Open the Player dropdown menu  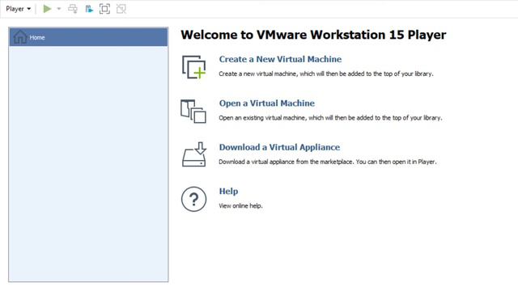[18, 9]
